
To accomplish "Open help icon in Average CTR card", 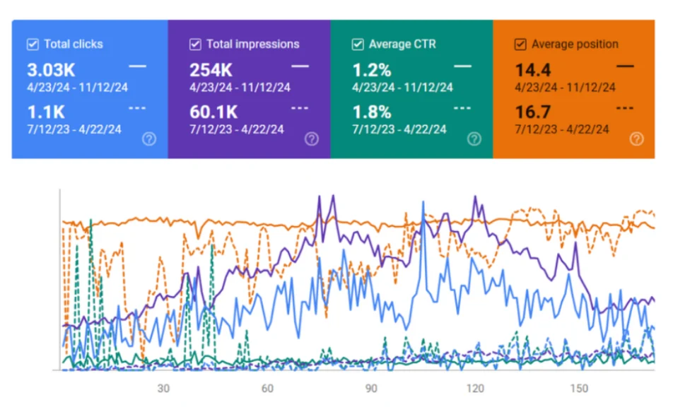I will click(x=474, y=139).
